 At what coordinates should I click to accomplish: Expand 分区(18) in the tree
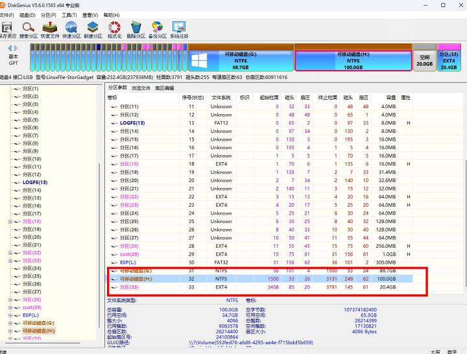(10, 222)
